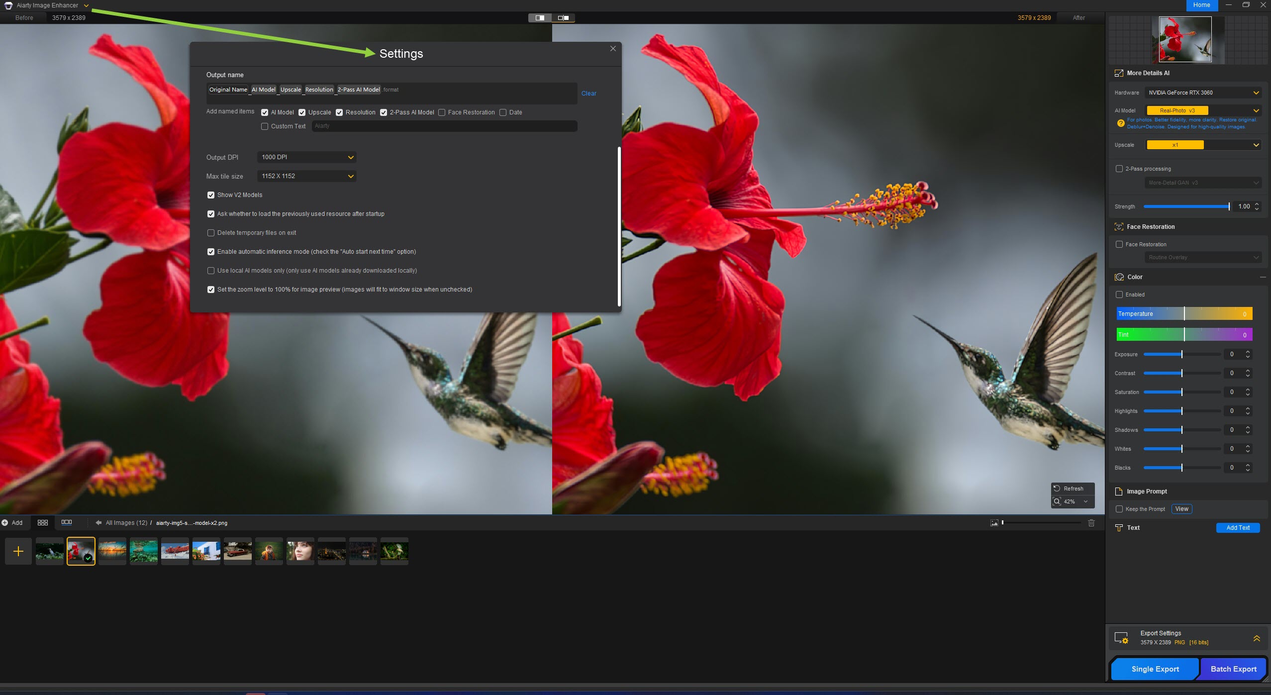Click the Single Export button

coord(1155,669)
